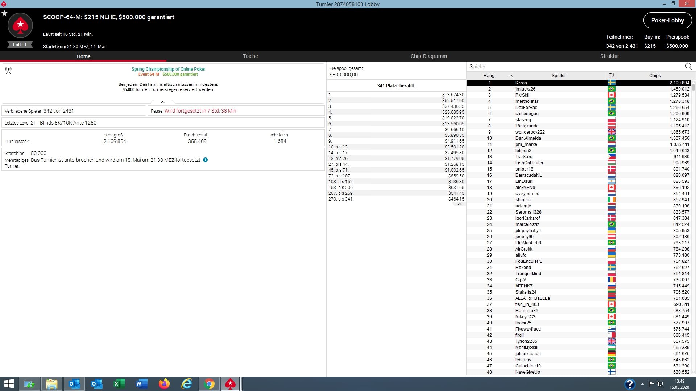The image size is (696, 391).
Task: Collapse the prize payout list chevron
Action: coord(460,204)
